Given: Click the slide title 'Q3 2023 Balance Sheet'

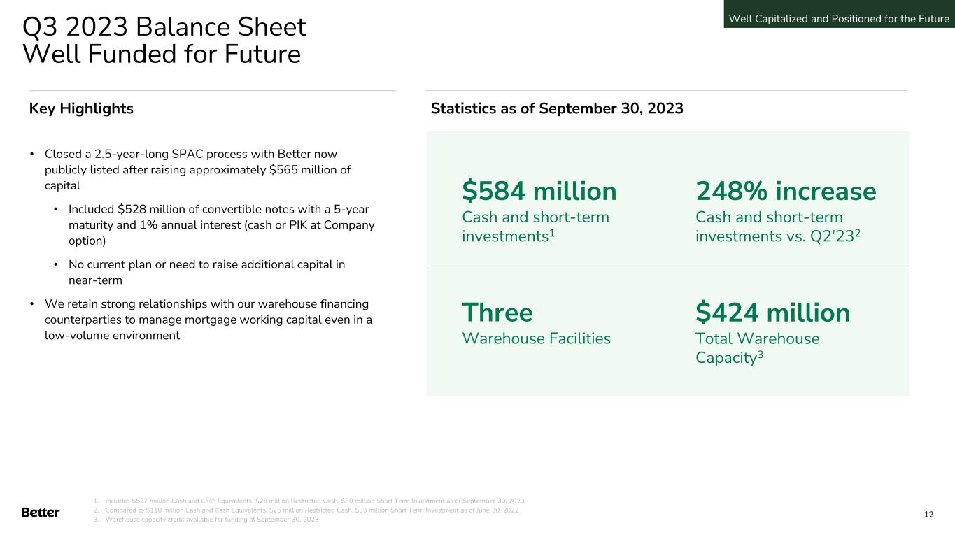Looking at the screenshot, I should click(x=164, y=28).
